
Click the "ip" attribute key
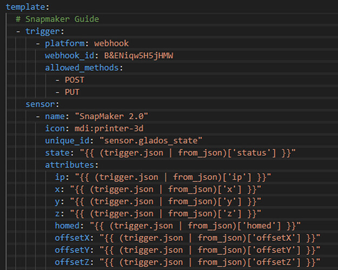60,177
